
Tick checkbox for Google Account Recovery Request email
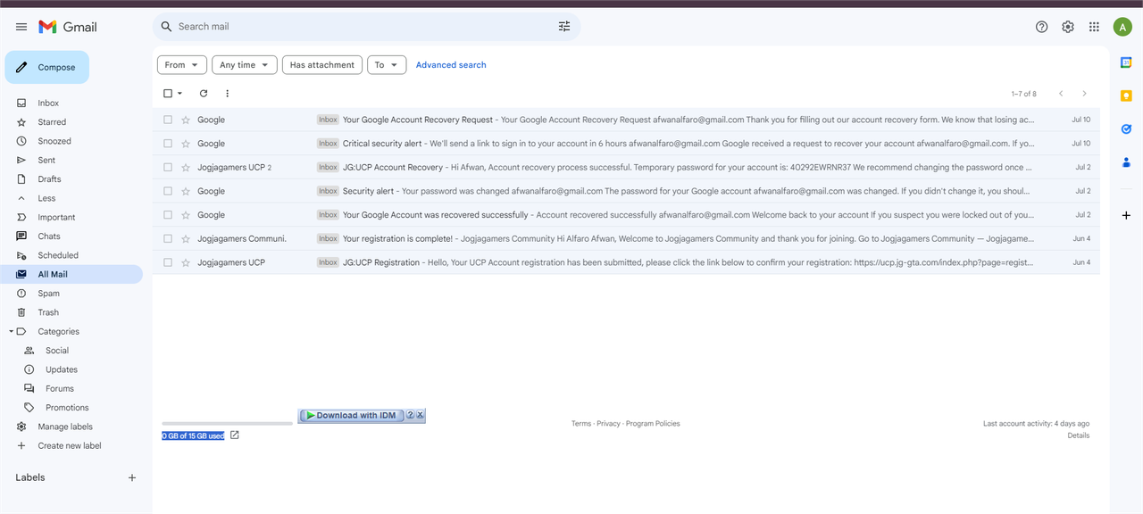point(168,120)
